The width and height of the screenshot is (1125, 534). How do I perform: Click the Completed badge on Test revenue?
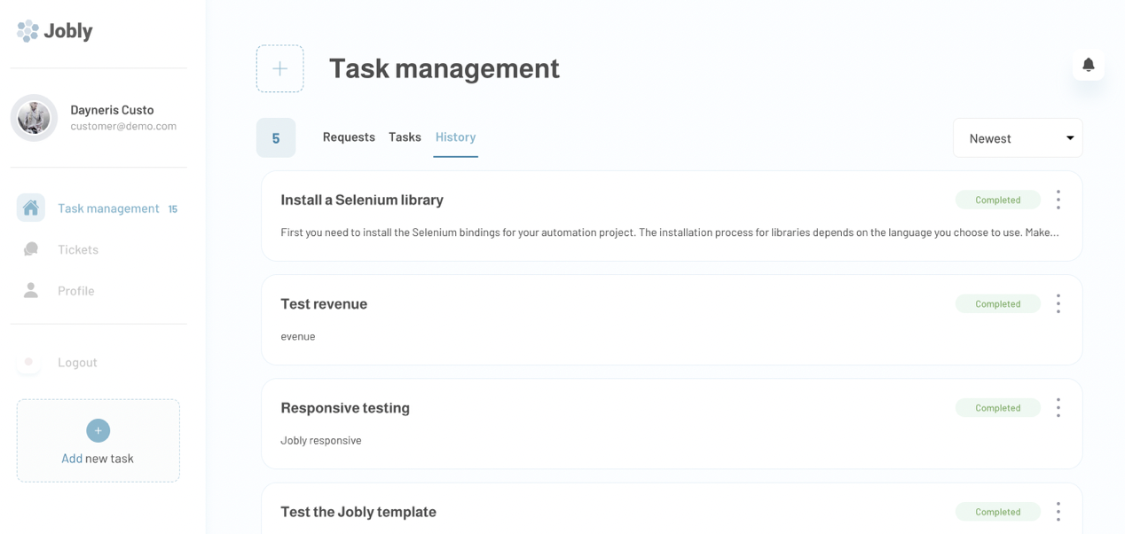997,304
